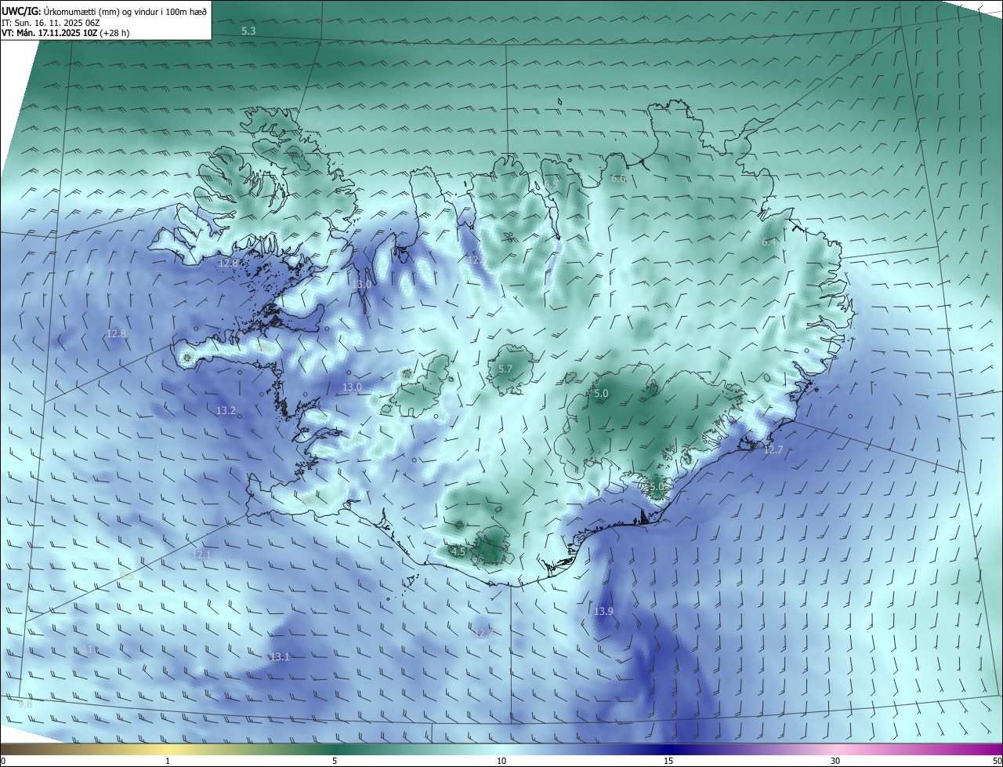Click the '15' tick on the colour scale
Image resolution: width=1003 pixels, height=767 pixels.
point(668,761)
